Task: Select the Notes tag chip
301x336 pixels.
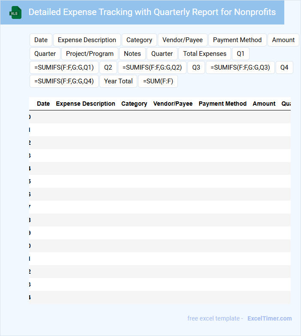Action: (x=132, y=54)
